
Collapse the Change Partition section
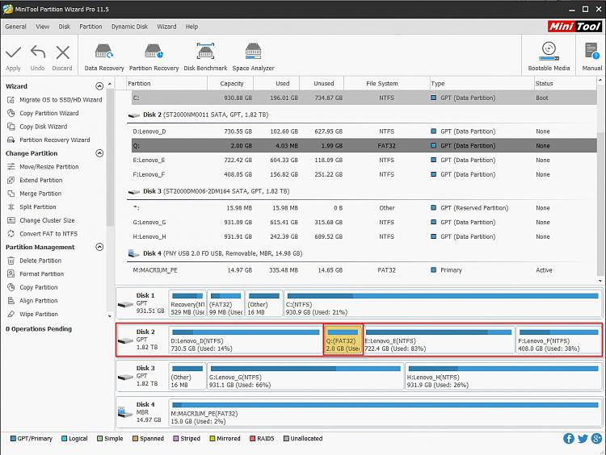tap(99, 153)
